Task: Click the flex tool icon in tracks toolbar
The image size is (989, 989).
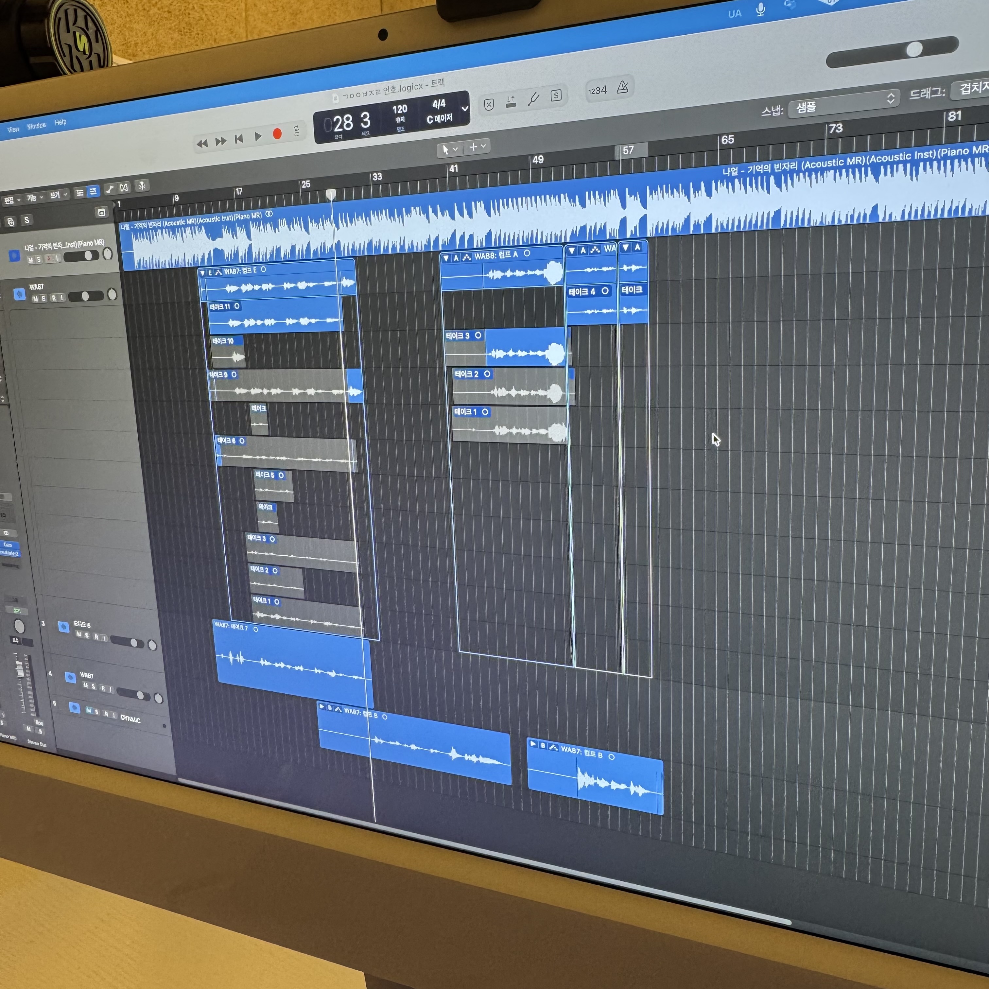Action: pos(124,188)
